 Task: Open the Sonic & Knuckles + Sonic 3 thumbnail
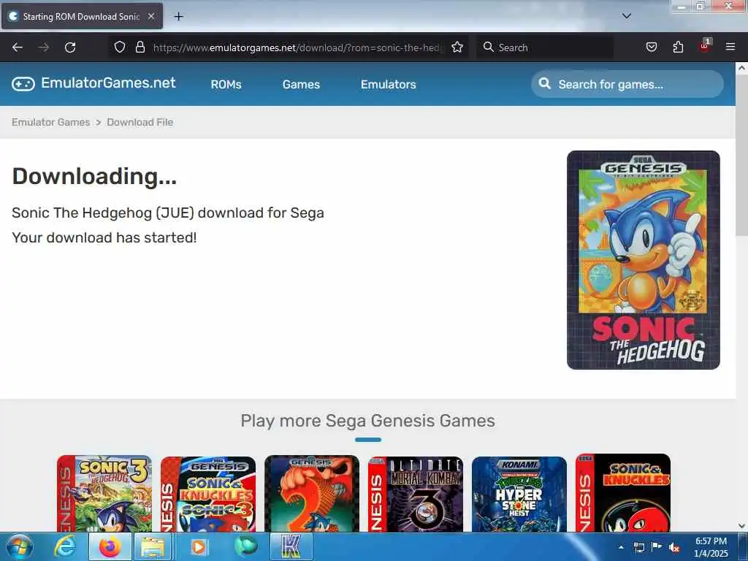pos(208,494)
